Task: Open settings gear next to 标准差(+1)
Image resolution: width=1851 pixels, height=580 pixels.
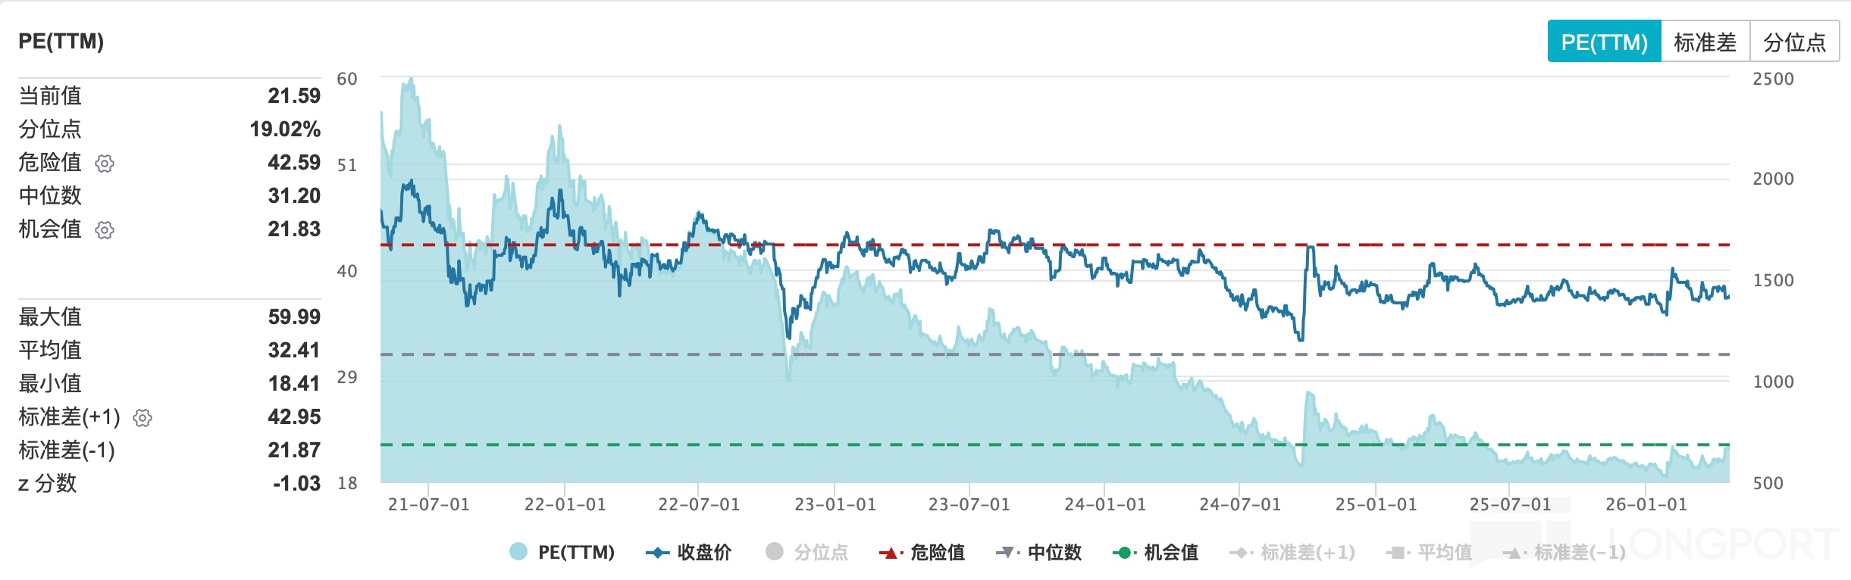Action: 143,418
